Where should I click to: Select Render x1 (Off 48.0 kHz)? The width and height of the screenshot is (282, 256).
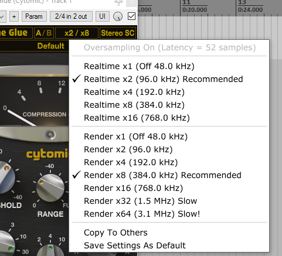pyautogui.click(x=169, y=136)
